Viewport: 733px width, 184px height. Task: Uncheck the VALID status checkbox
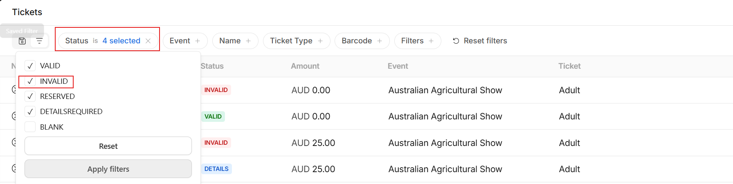30,66
